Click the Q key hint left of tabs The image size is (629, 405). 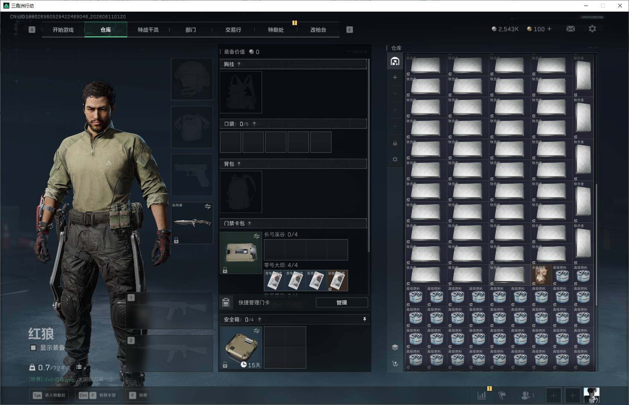[x=32, y=30]
